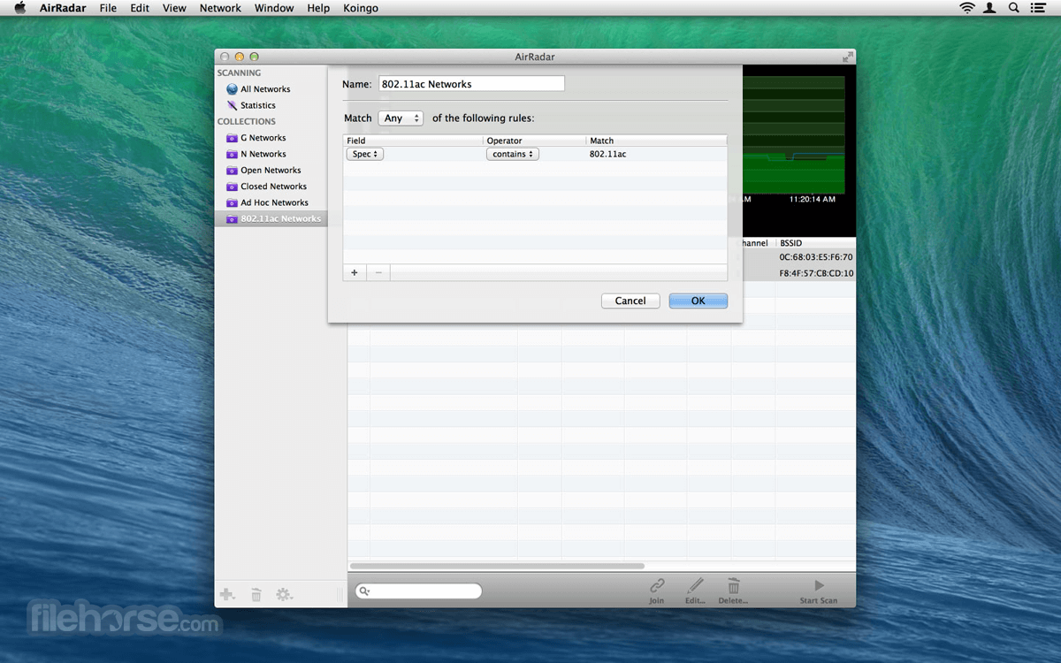Click the Start Scan play icon
1061x663 pixels.
tap(819, 585)
